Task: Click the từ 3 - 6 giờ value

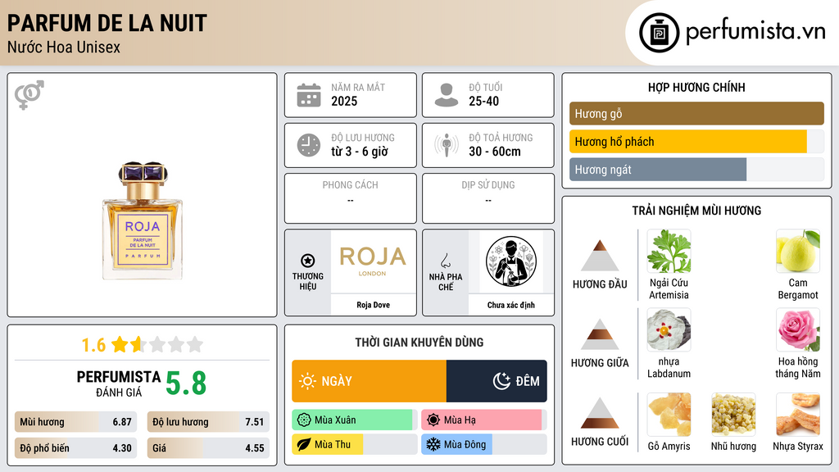Action: click(x=360, y=152)
